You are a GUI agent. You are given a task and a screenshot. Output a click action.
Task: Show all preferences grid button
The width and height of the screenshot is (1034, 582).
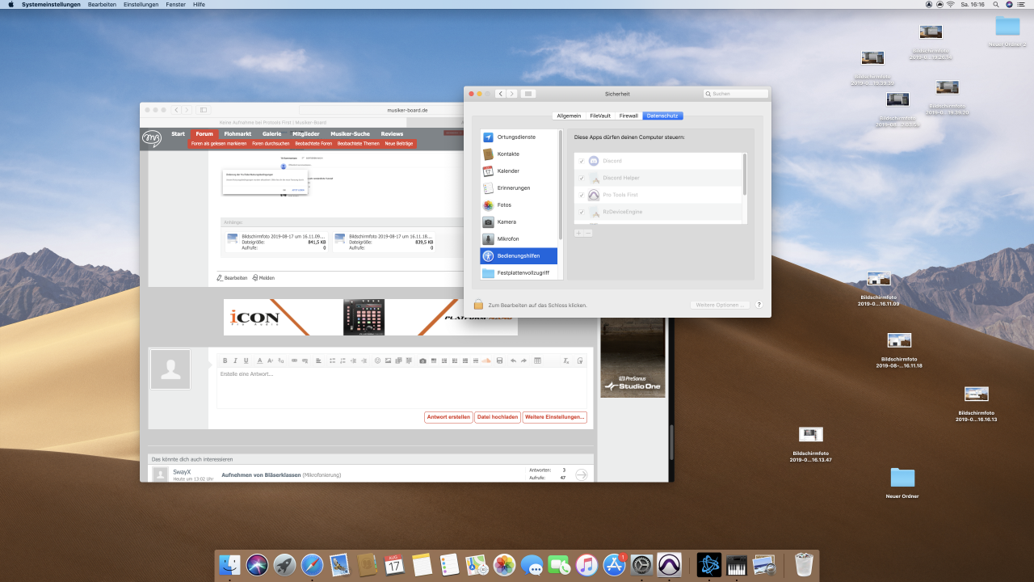coord(528,94)
